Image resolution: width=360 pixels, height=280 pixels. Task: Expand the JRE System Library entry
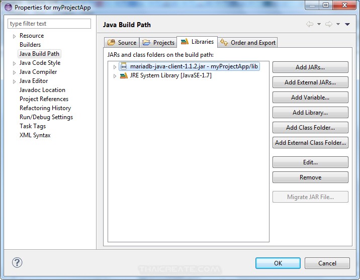click(x=115, y=76)
